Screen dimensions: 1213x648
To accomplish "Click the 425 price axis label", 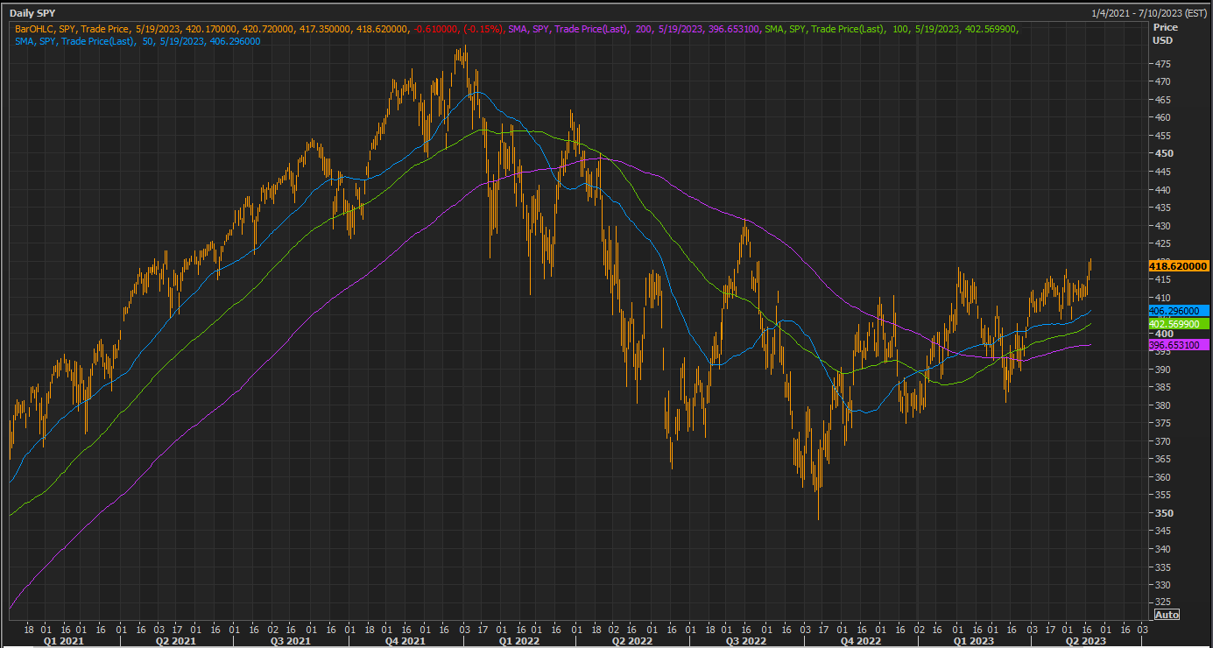I will point(1161,243).
